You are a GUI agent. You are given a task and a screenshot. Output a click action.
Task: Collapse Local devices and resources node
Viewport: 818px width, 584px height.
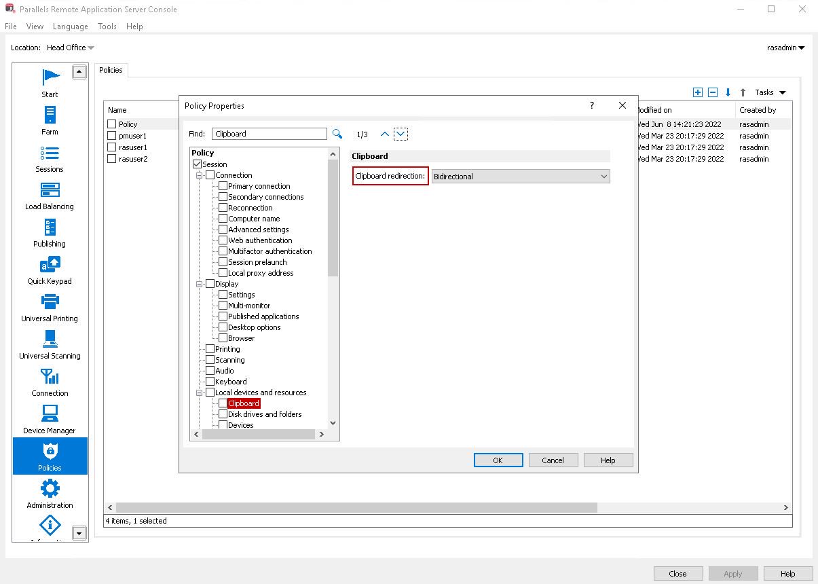pyautogui.click(x=200, y=393)
